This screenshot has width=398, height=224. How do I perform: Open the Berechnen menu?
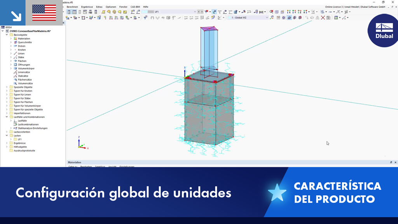pyautogui.click(x=72, y=7)
